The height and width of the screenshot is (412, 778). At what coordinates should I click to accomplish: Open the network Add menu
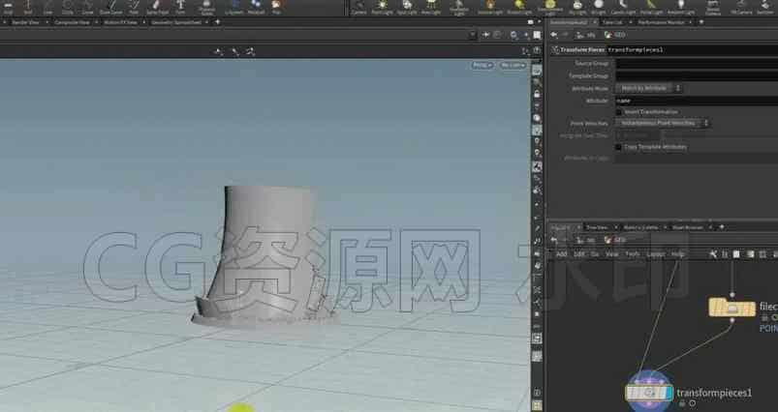561,254
